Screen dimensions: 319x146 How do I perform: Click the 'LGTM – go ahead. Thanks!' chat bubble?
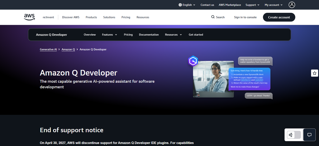[258, 96]
